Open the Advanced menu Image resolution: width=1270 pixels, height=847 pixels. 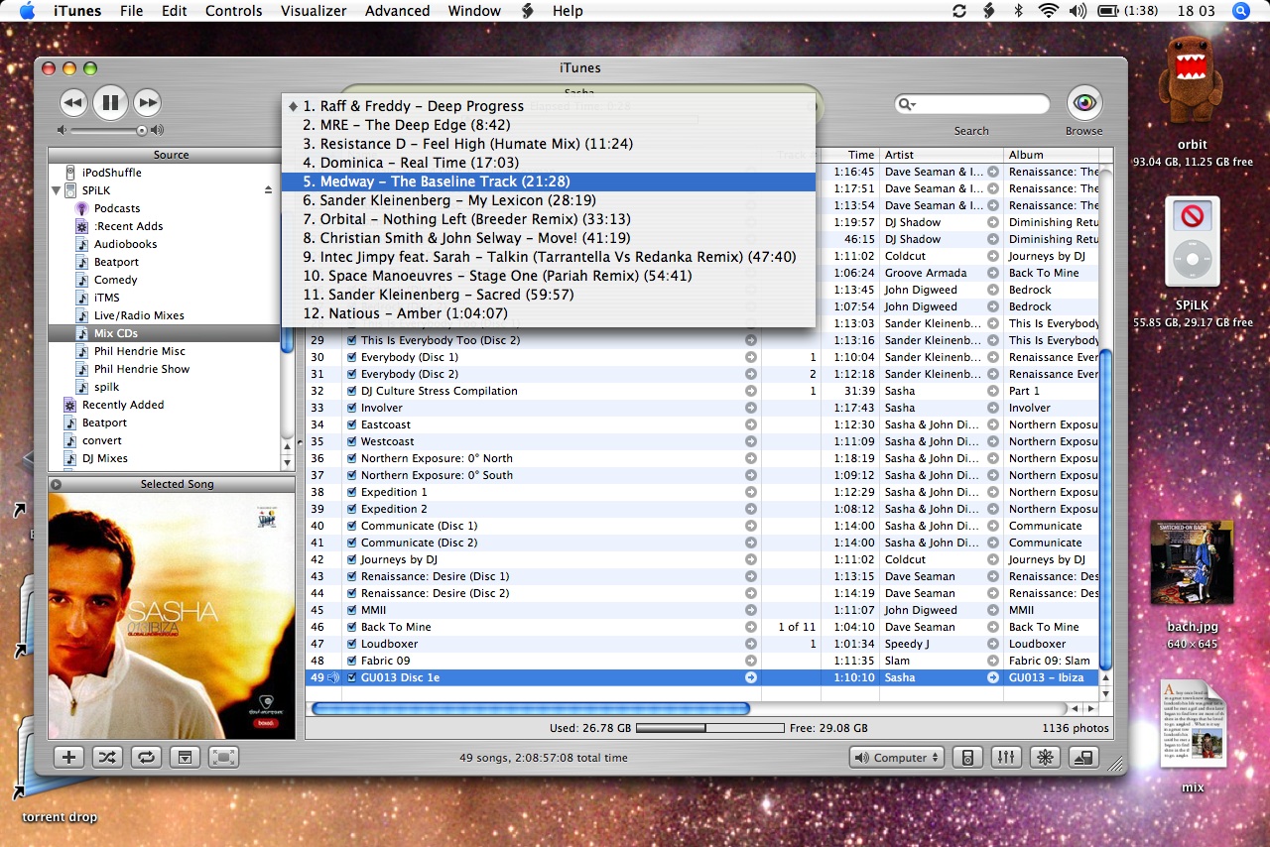point(397,11)
